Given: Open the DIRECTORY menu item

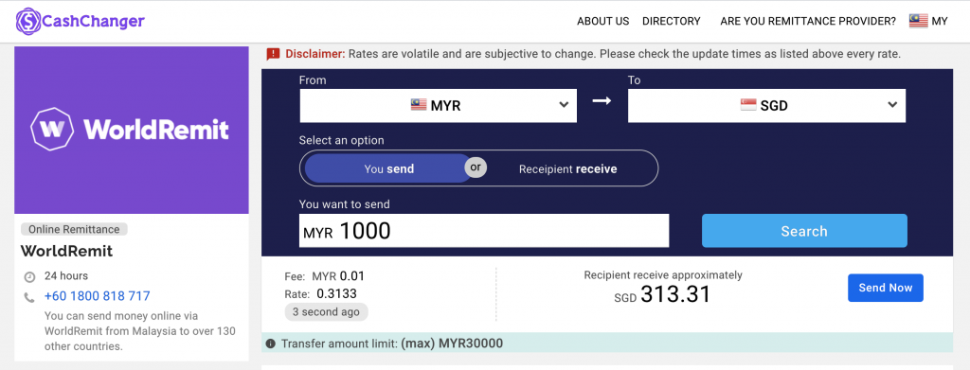Looking at the screenshot, I should pos(672,21).
